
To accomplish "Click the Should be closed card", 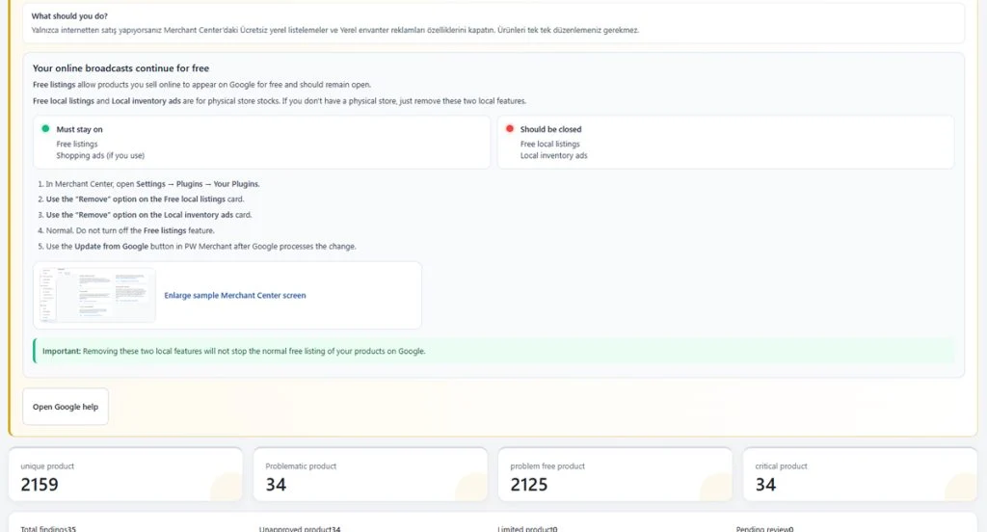I will pyautogui.click(x=726, y=143).
